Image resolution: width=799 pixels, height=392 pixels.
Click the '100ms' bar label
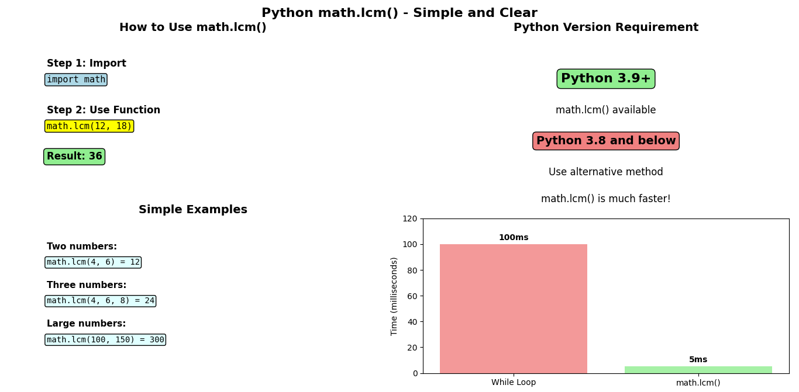[x=514, y=238]
